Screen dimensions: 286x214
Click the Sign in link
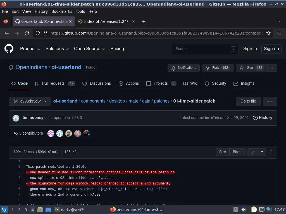click(250, 48)
